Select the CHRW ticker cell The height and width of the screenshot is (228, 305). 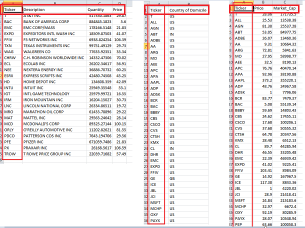13,58
